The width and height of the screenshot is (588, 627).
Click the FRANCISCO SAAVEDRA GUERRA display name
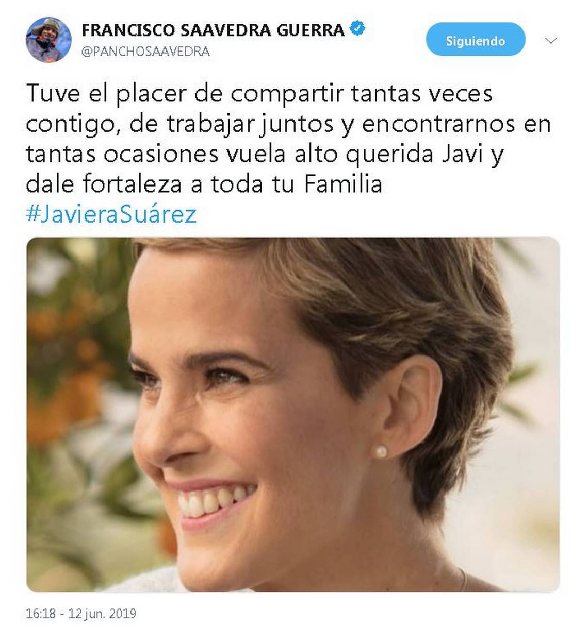pos(213,30)
